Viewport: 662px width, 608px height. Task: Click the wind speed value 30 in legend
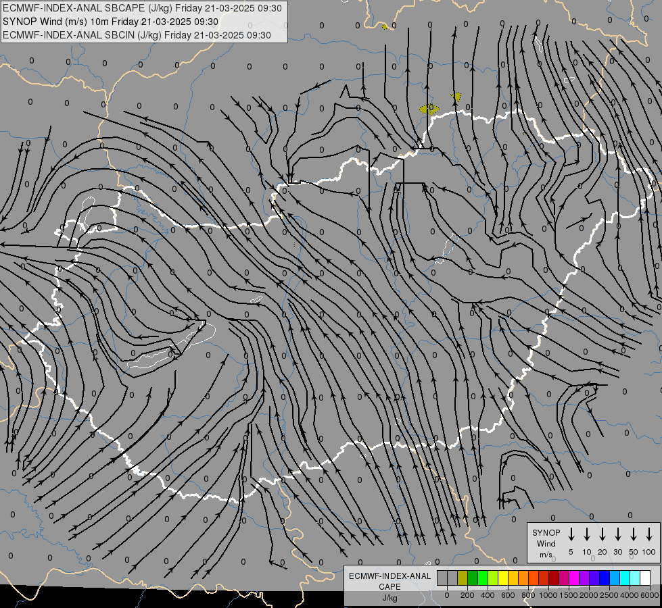point(617,552)
